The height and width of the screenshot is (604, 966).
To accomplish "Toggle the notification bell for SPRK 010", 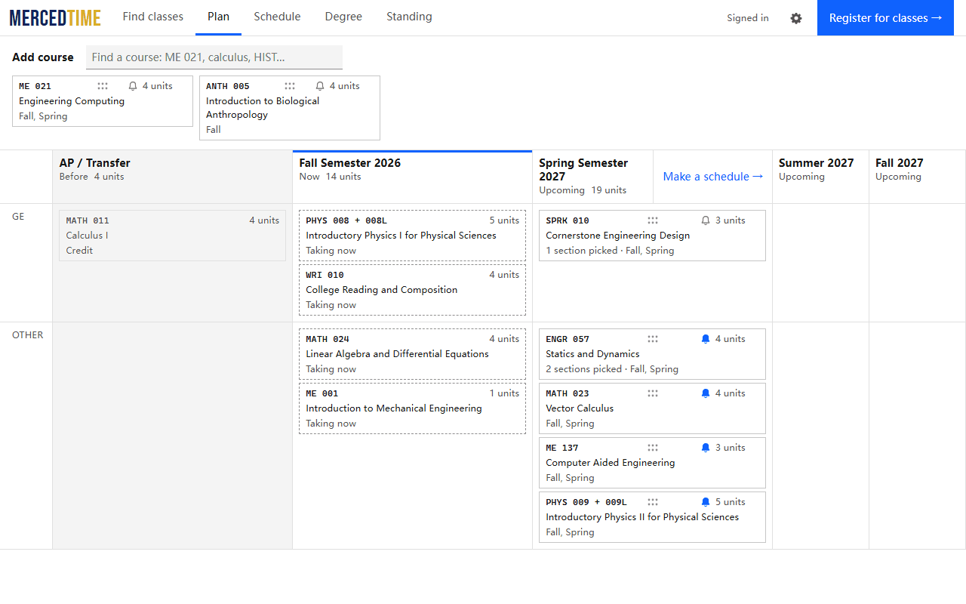I will [706, 220].
